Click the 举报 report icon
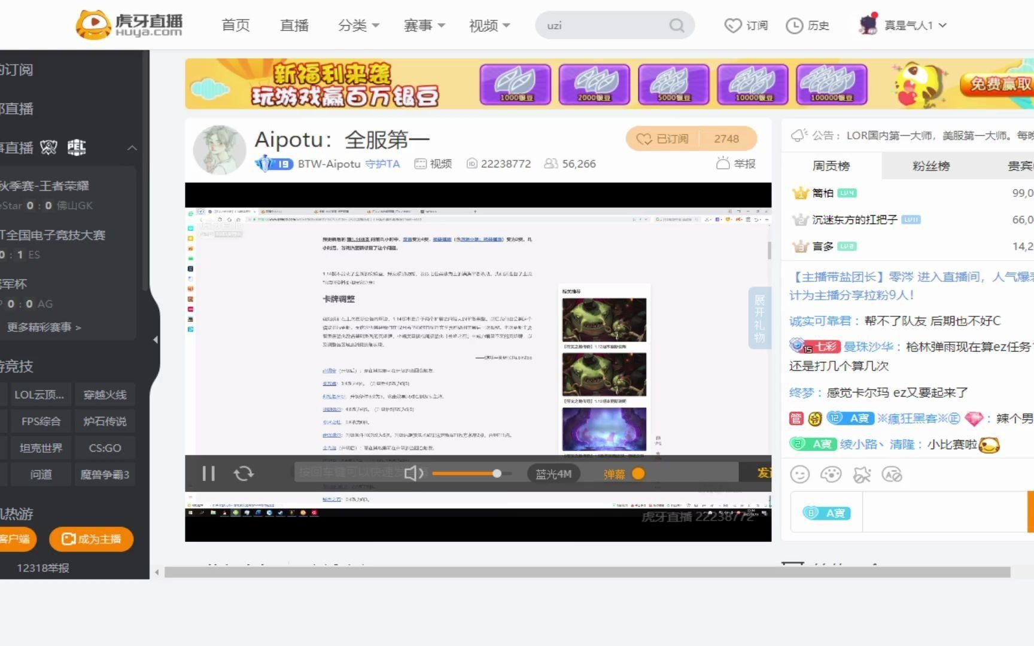1034x646 pixels. pyautogui.click(x=723, y=163)
